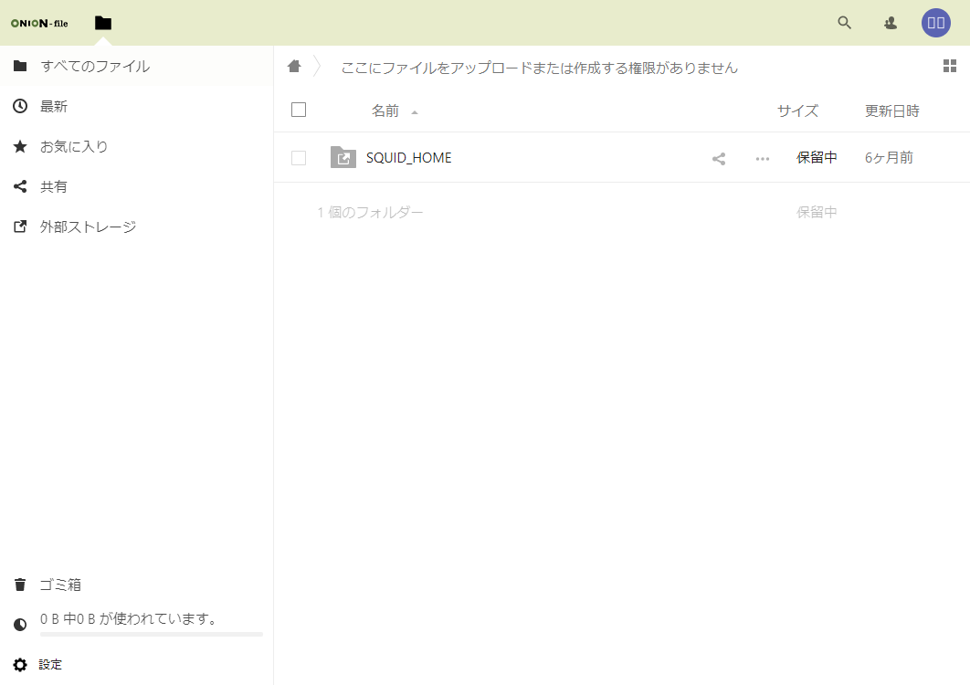
Task: Sort files by 更新日時 column
Action: point(891,111)
